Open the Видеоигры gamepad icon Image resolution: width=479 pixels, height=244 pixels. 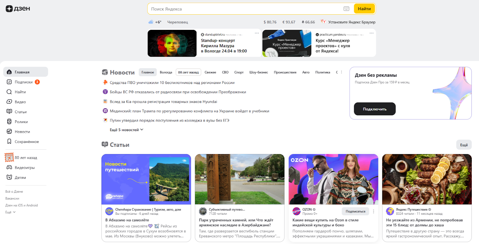coord(9,168)
